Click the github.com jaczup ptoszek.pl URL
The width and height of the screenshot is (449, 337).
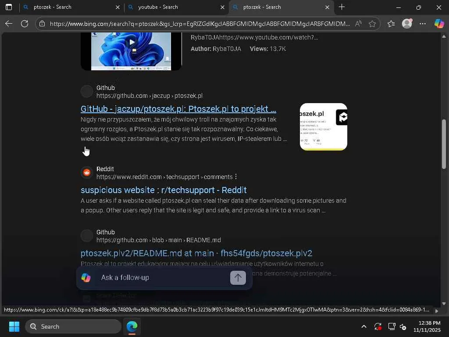click(150, 96)
